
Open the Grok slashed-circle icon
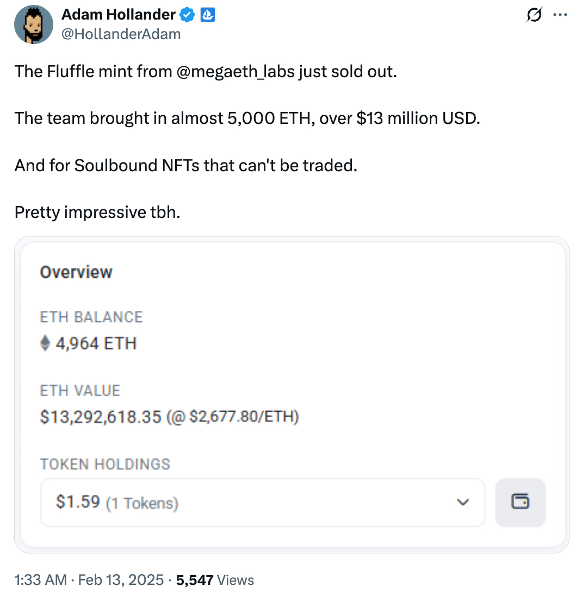pos(533,16)
